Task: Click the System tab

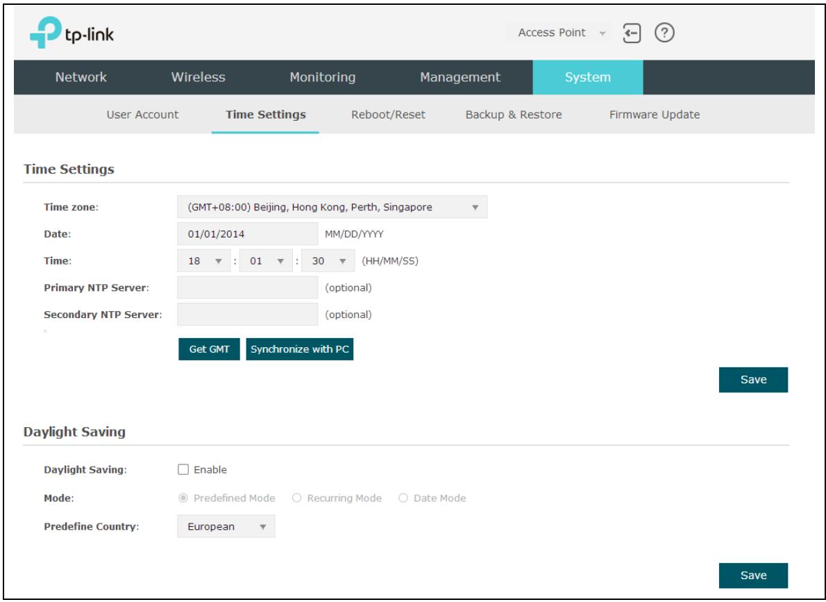Action: tap(588, 77)
